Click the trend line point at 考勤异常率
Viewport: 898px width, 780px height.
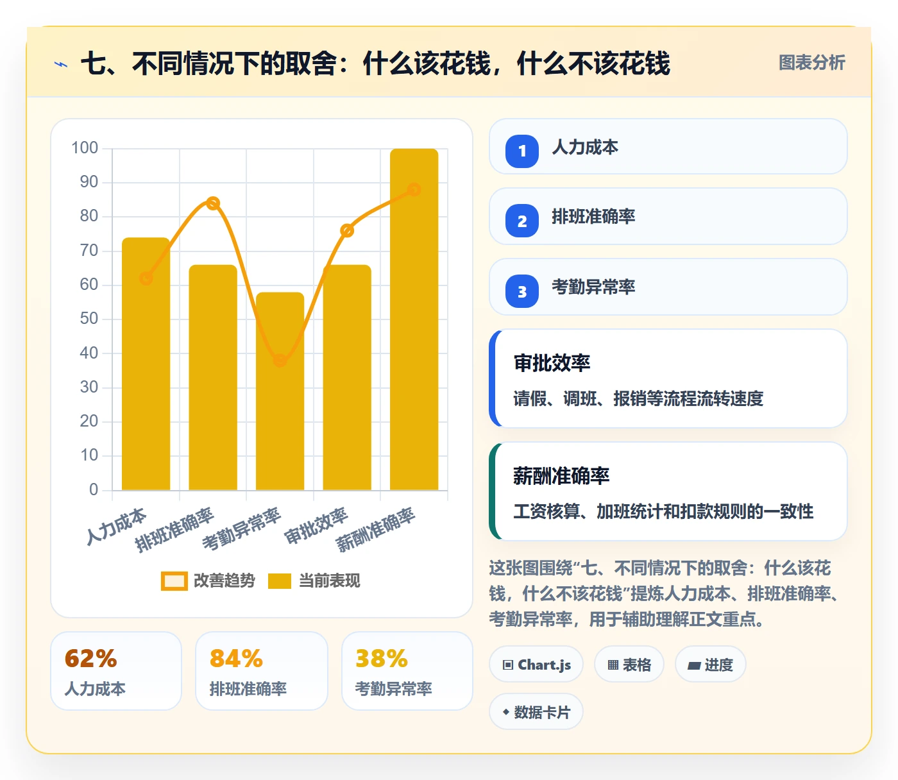click(280, 360)
